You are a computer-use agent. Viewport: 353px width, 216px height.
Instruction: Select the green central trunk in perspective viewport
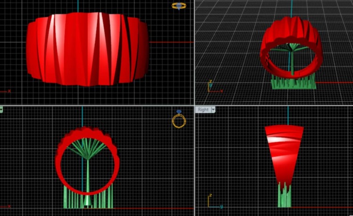(x=292, y=61)
